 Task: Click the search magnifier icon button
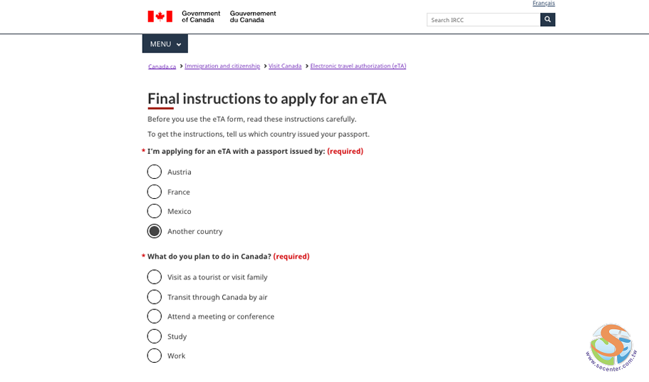pyautogui.click(x=547, y=19)
